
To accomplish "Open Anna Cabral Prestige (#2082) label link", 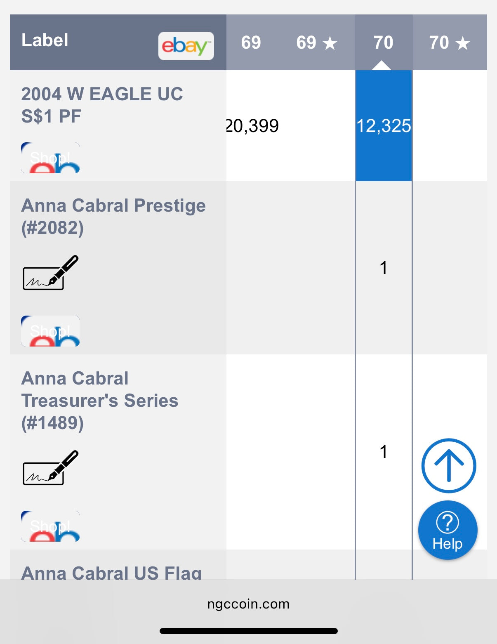I will (x=113, y=217).
